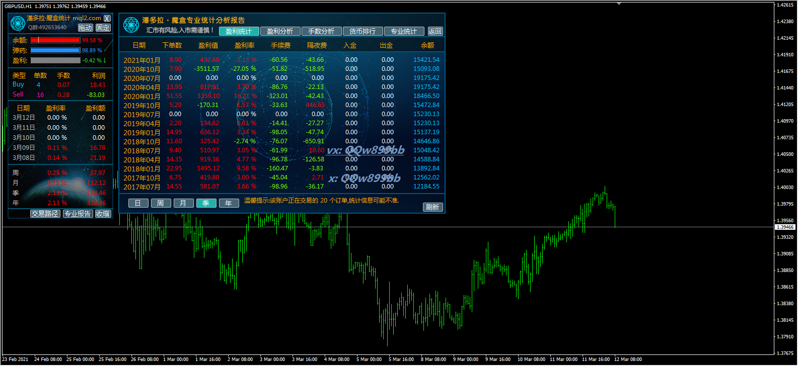Switch to the 盈利统计 tab
The image size is (798, 366).
(239, 31)
